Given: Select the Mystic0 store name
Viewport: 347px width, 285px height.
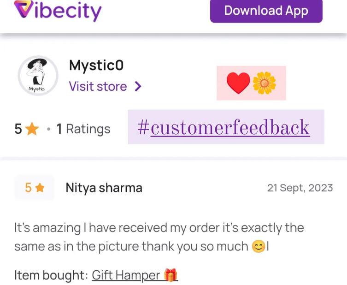Looking at the screenshot, I should (x=96, y=65).
